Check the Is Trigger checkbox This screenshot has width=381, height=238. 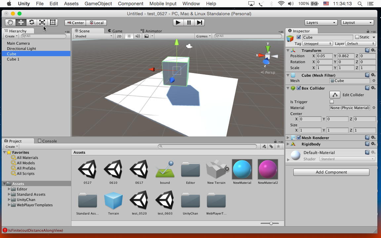332,102
